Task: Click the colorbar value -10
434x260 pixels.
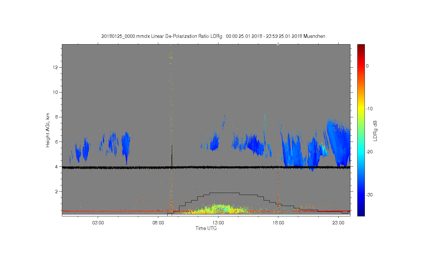Action: [369, 109]
